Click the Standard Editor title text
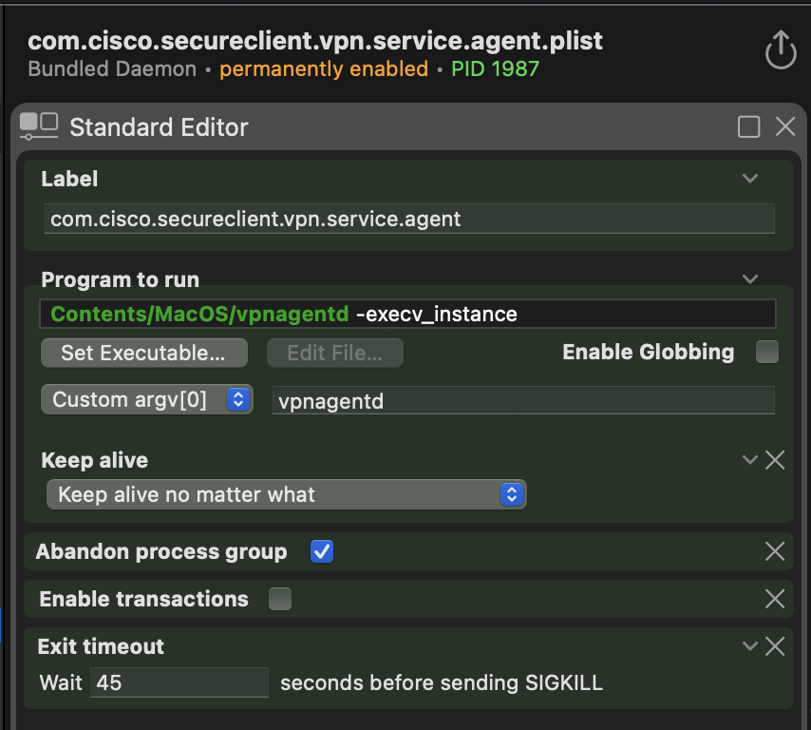811x730 pixels. [159, 127]
